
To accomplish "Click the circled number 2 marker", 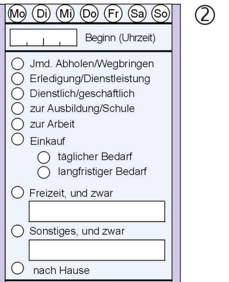I will pos(205,15).
